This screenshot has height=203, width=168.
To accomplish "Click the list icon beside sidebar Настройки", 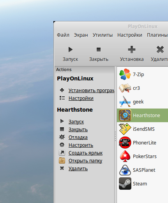I will [x=62, y=98].
